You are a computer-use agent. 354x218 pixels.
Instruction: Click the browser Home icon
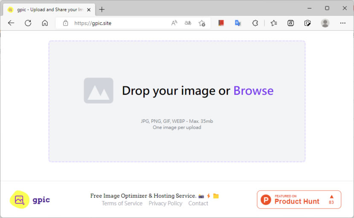(45, 23)
